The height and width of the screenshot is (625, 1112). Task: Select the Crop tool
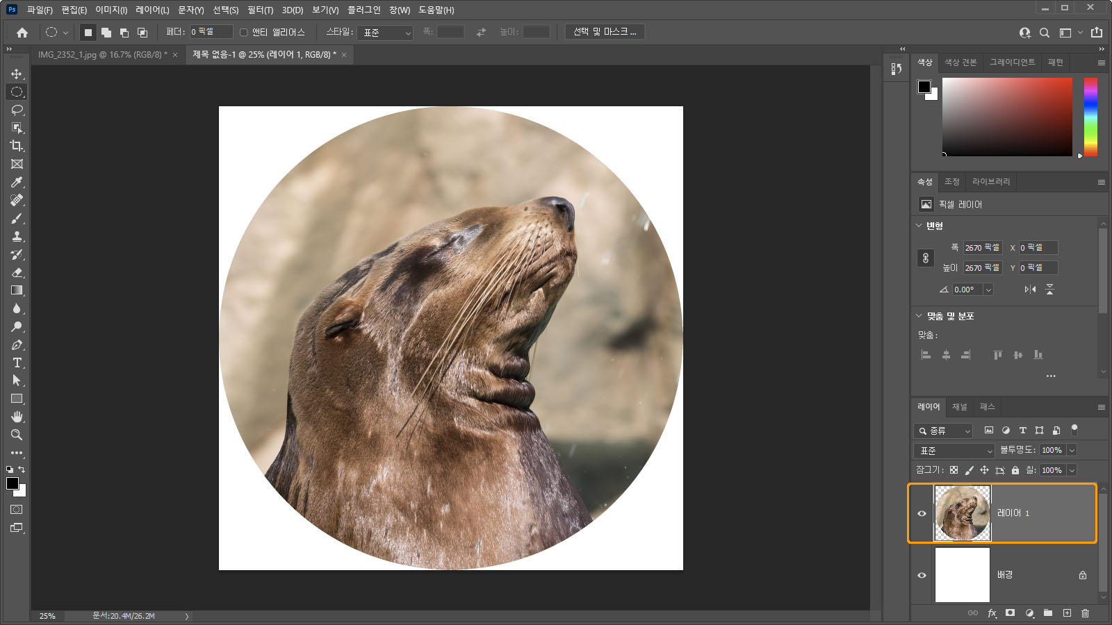17,146
